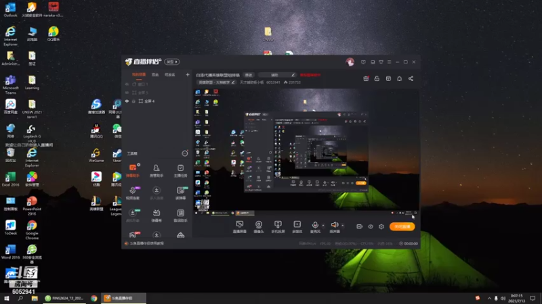Click the feedback message icon in the title bar
Viewport: 542px width, 304px height.
(x=363, y=62)
